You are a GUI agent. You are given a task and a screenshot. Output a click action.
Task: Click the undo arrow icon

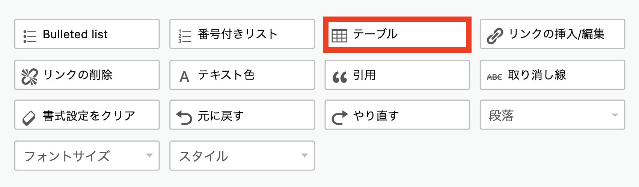184,118
